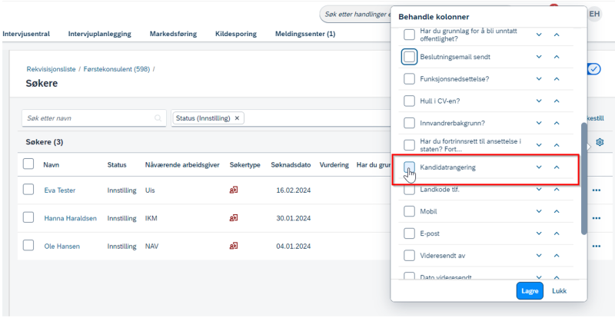Move Innvandrerbakgrunn? column down
615x321 pixels.
click(x=539, y=123)
